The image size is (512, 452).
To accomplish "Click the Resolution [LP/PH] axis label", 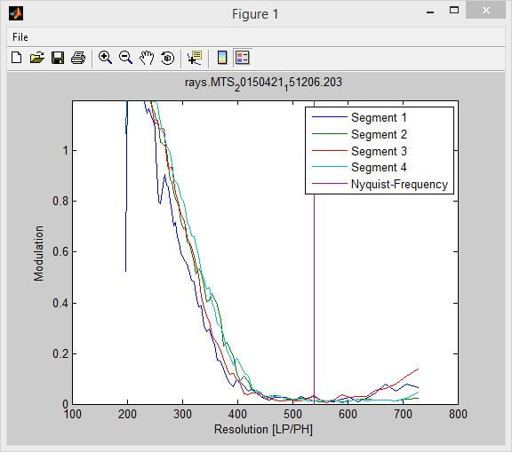I will tap(263, 429).
